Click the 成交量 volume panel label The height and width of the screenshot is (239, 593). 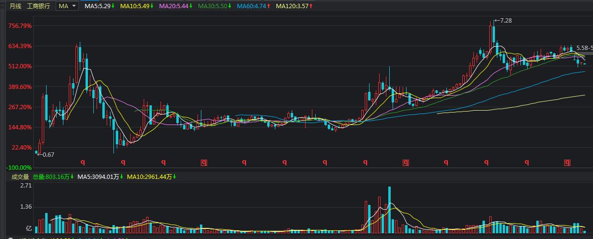click(x=20, y=176)
